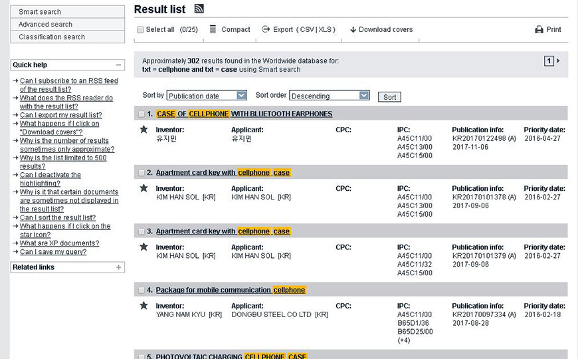Image resolution: width=578 pixels, height=359 pixels.
Task: Go to next results page arrow
Action: (558, 60)
